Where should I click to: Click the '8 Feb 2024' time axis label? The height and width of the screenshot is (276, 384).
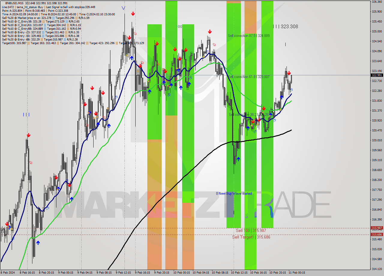(x=8, y=273)
